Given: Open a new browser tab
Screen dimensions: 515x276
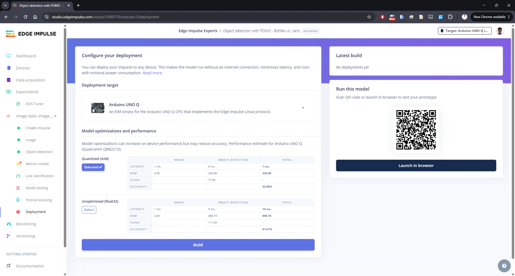Looking at the screenshot, I should click(78, 5).
